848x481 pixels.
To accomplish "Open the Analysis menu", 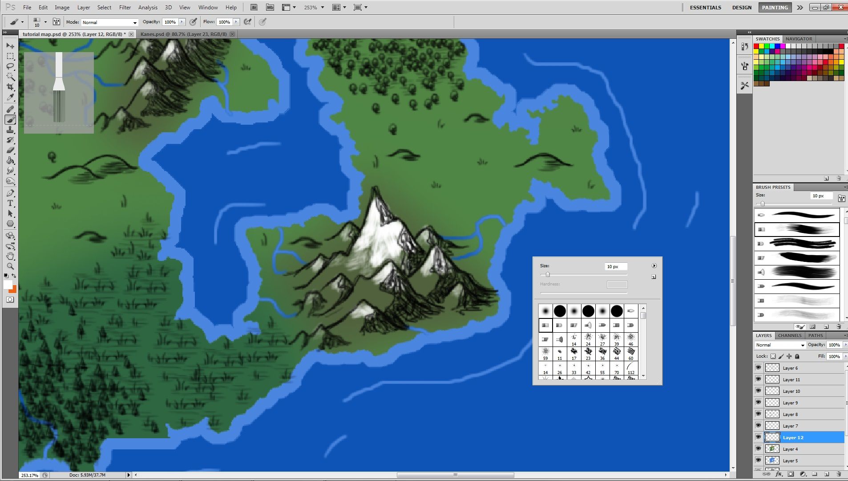I will (148, 7).
